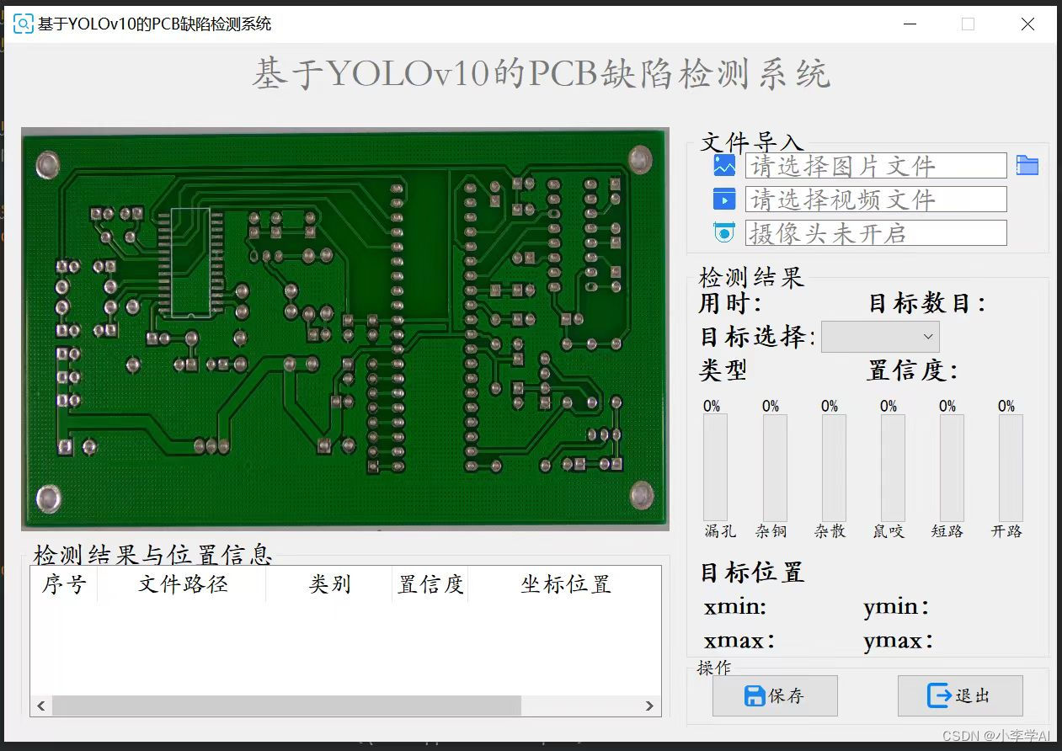Click the 保存 save button
Viewport: 1062px width, 751px height.
tap(774, 695)
